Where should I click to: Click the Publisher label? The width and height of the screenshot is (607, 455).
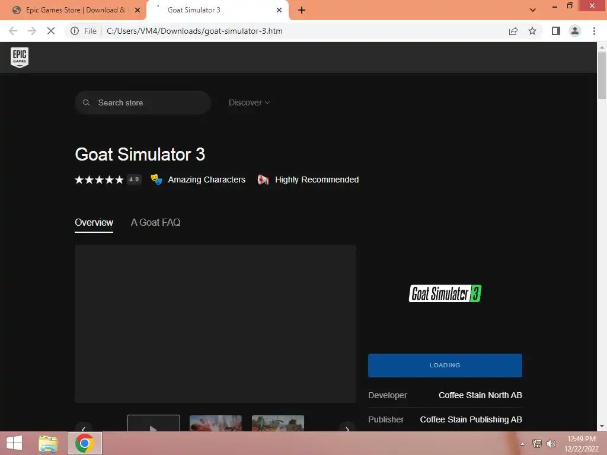pos(386,419)
